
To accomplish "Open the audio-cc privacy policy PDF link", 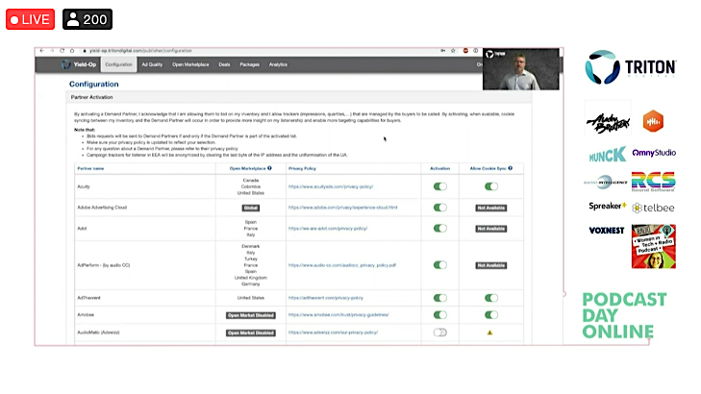I will [342, 265].
